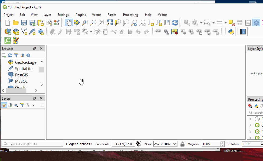Viewport: 263px width, 161px height.
Task: Open the Layer menu
Action: pos(47,15)
